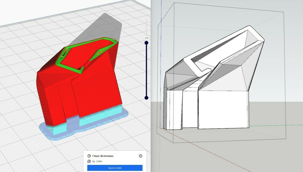This screenshot has width=303, height=172.
Task: Click the filament spool icon beside material usage
Action: (89, 161)
